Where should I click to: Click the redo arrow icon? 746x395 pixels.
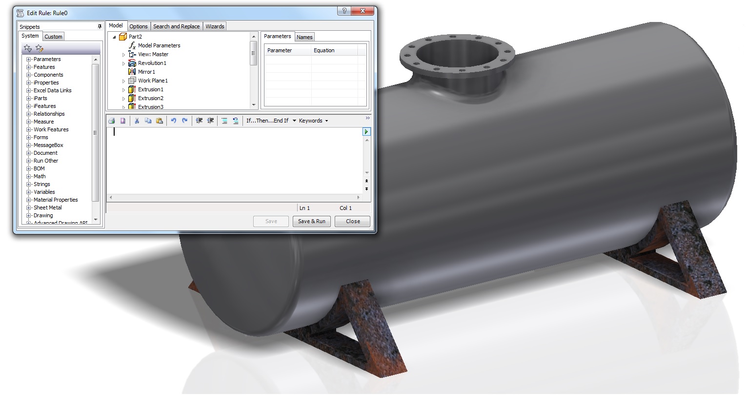click(184, 121)
